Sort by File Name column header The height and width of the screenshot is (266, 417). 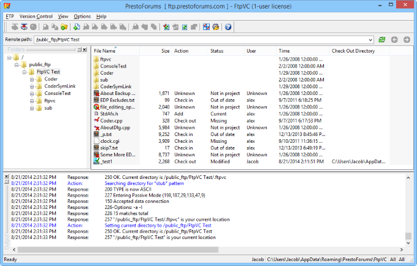click(116, 51)
